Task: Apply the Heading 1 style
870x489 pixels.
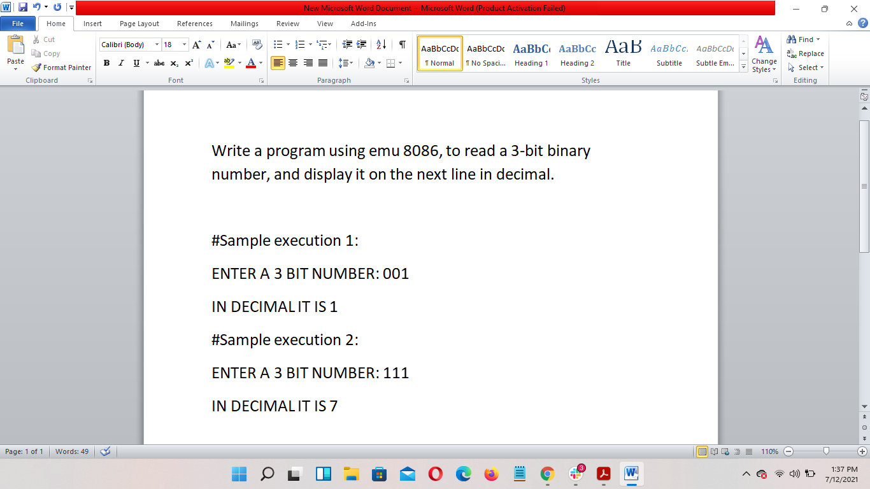Action: [x=531, y=54]
